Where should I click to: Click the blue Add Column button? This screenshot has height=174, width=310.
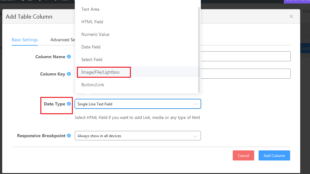274,155
